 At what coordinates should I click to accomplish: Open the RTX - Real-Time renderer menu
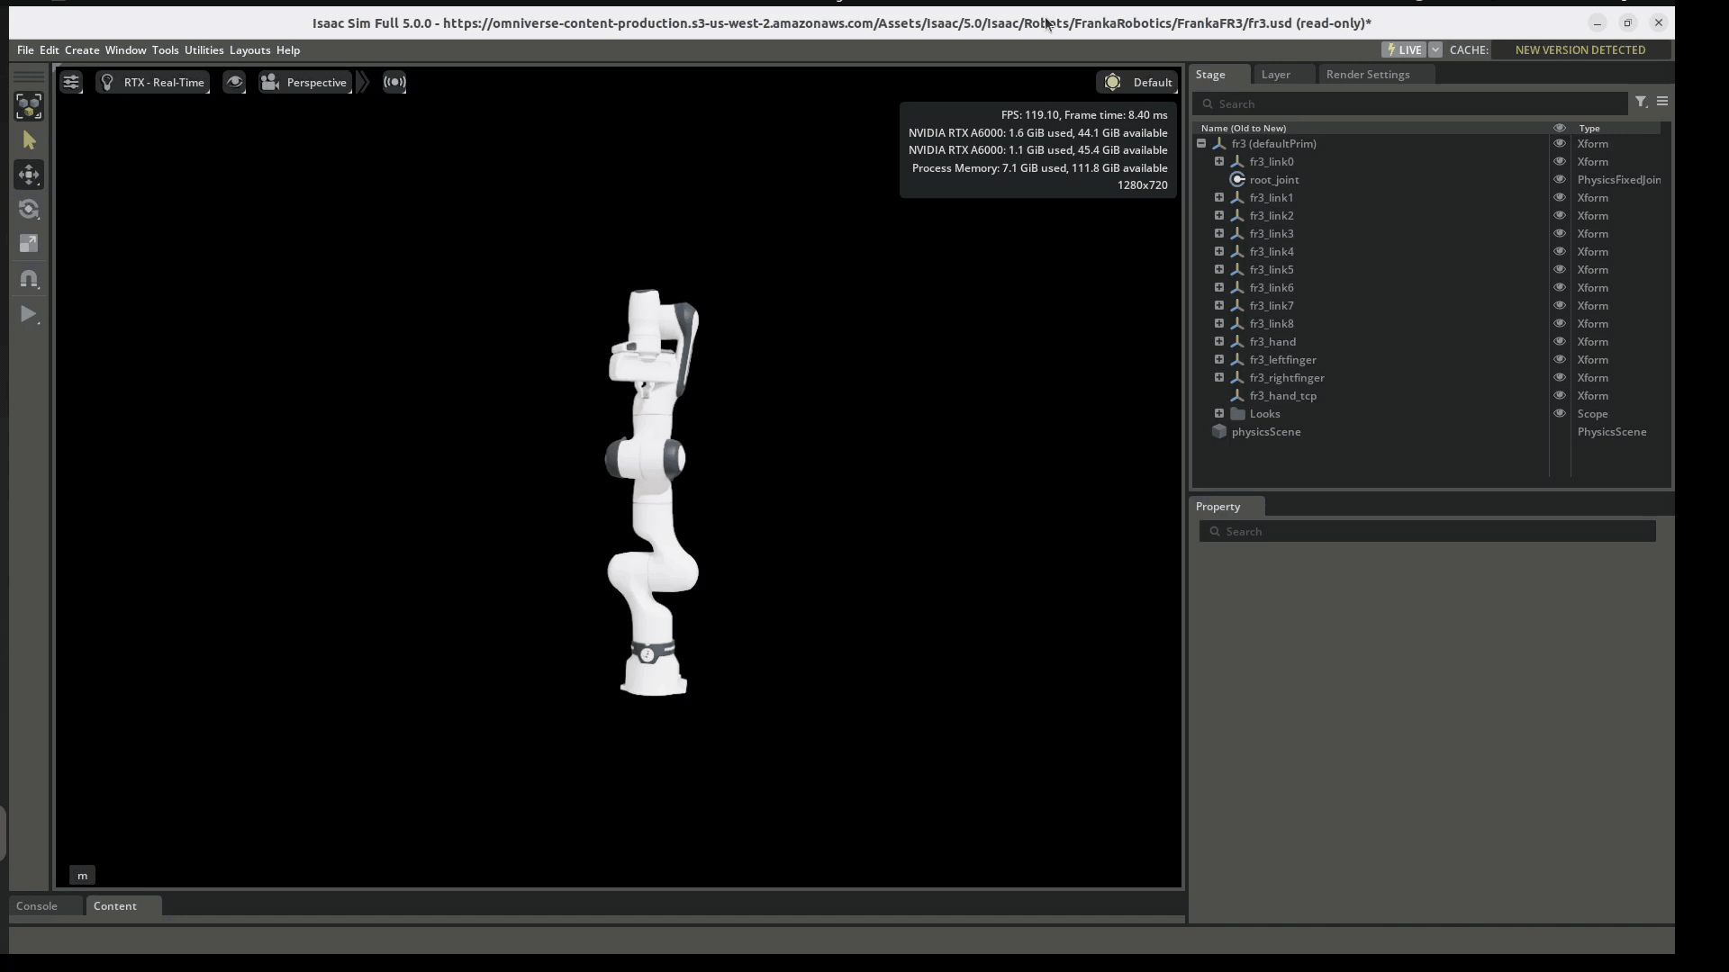153,82
